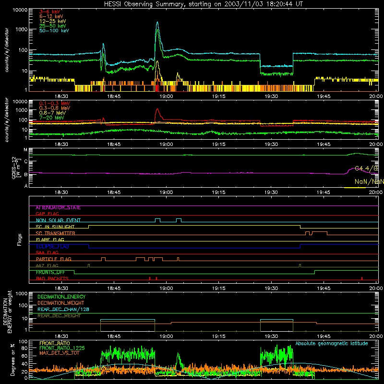
Task: Click the yellow flare interval bar in GOES panel
Action: (355, 188)
